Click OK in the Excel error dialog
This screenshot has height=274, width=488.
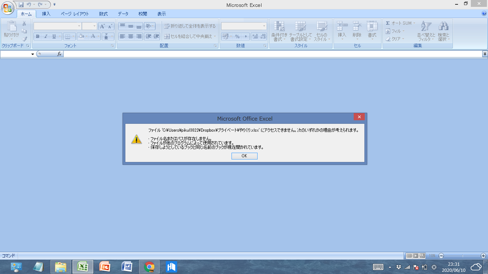click(244, 156)
